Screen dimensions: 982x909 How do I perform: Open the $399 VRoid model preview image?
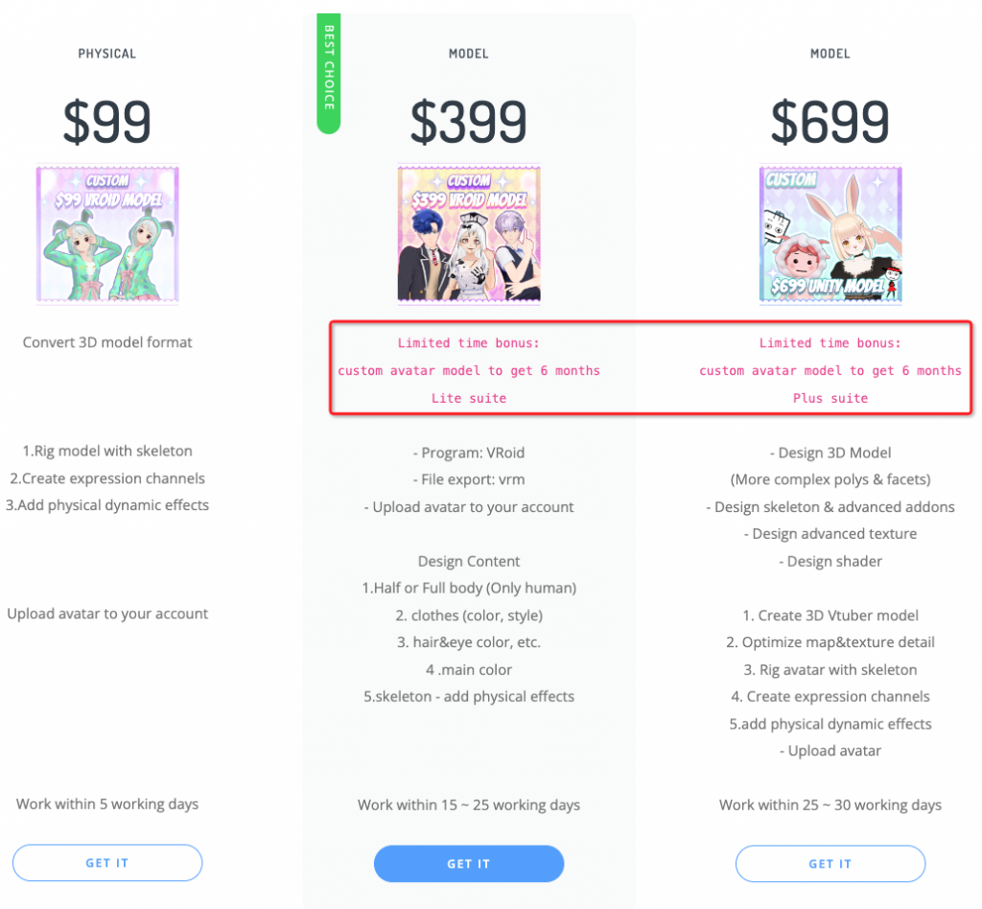click(x=468, y=233)
